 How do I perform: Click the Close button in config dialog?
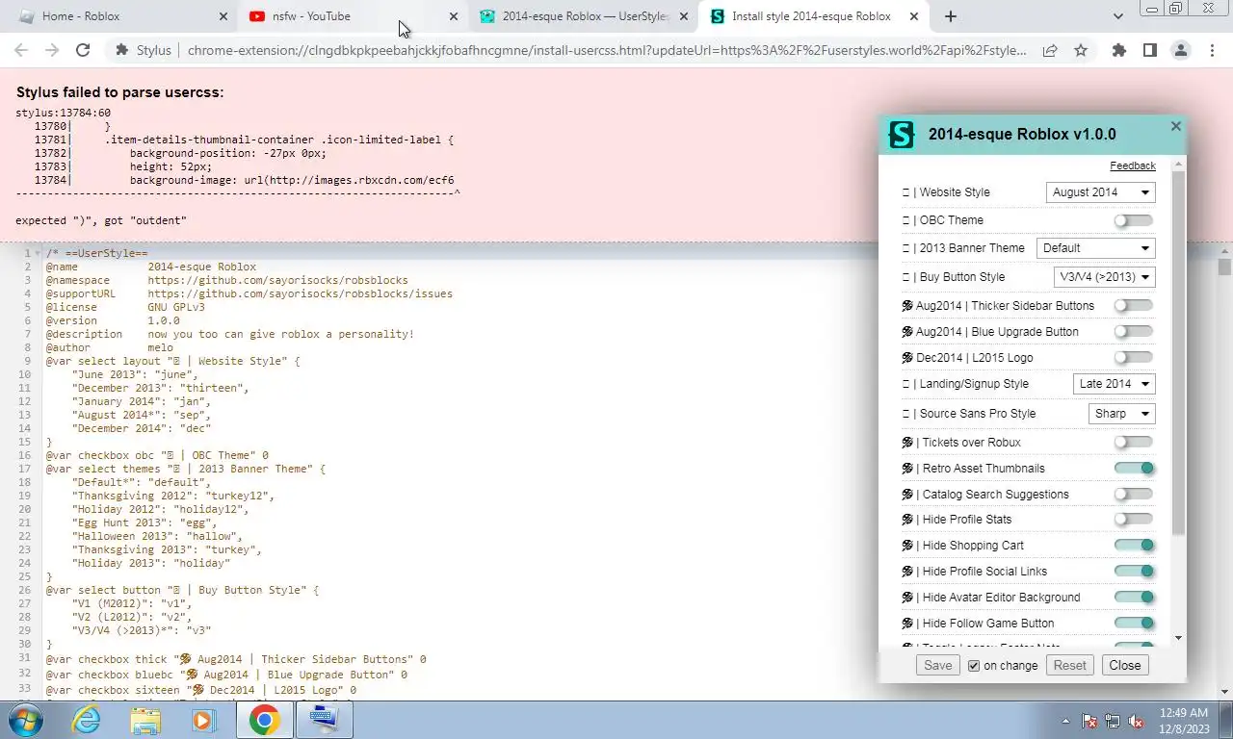pyautogui.click(x=1124, y=665)
